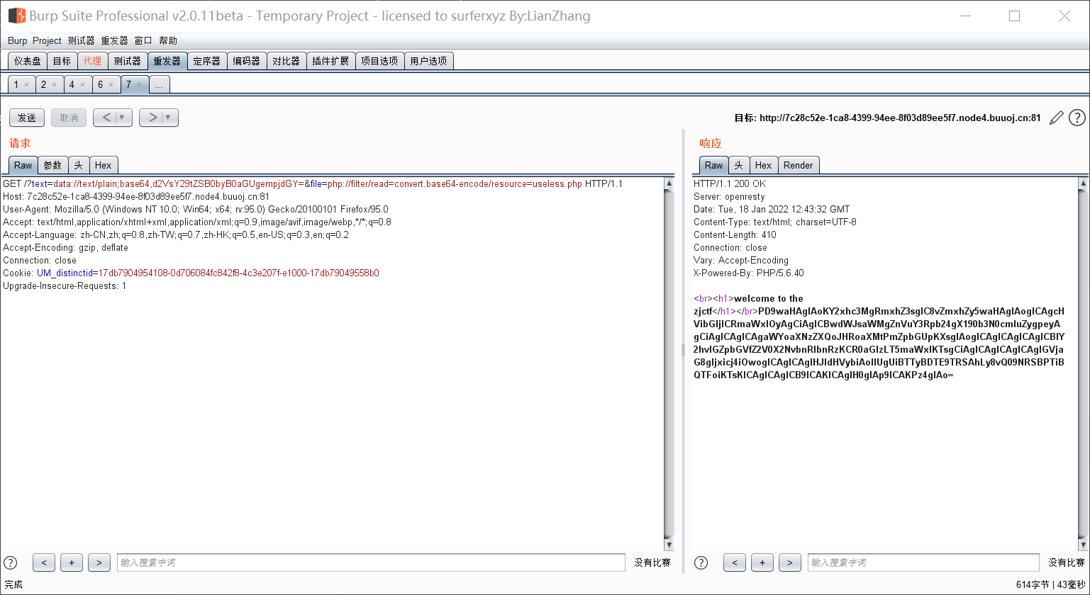Image resolution: width=1090 pixels, height=595 pixels.
Task: Switch to the 重发器 tool tab
Action: [x=167, y=61]
